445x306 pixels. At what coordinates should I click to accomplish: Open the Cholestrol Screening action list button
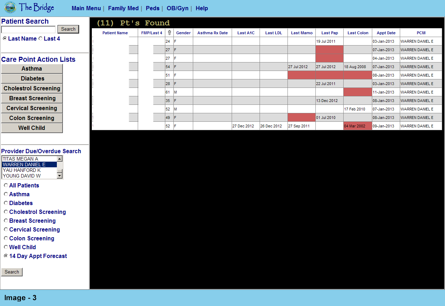pyautogui.click(x=32, y=89)
